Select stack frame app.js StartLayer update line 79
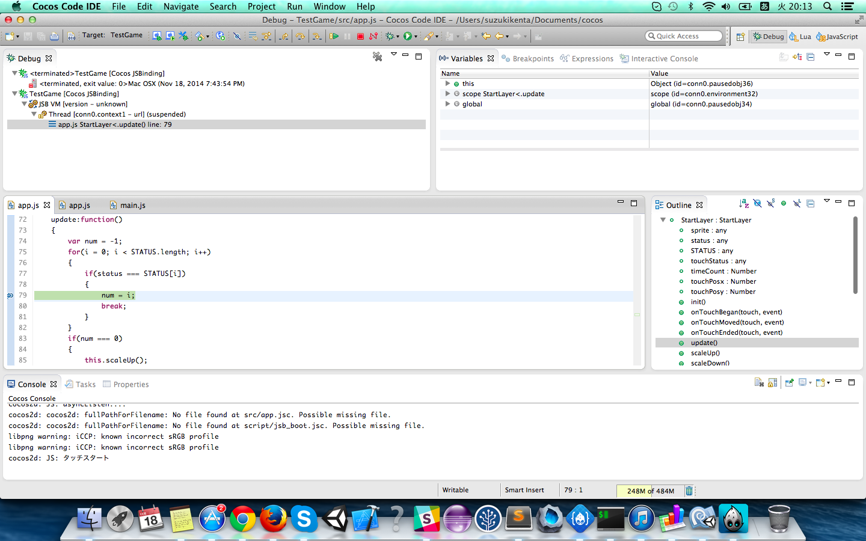This screenshot has height=541, width=866. coord(216,124)
